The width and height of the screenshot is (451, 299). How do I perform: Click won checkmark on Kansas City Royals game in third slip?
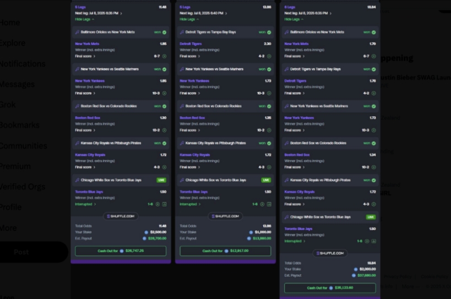[x=373, y=180]
